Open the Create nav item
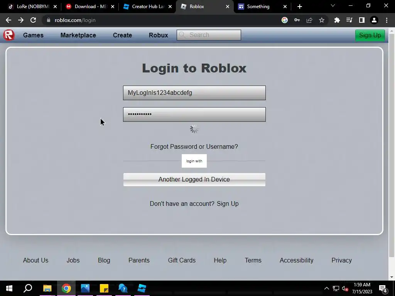The image size is (395, 296). click(122, 35)
